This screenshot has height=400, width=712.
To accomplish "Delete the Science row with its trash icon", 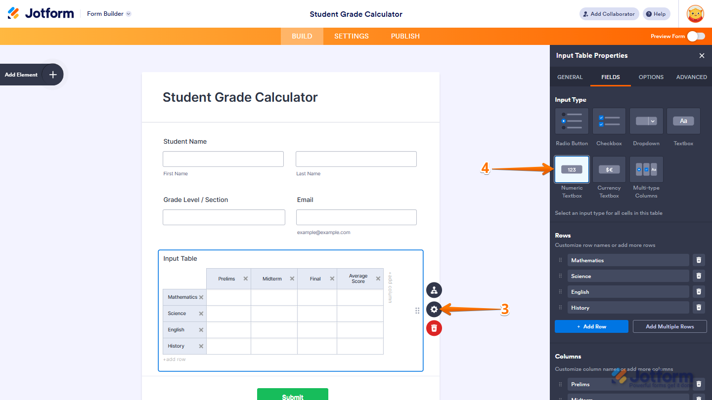I will pyautogui.click(x=699, y=276).
